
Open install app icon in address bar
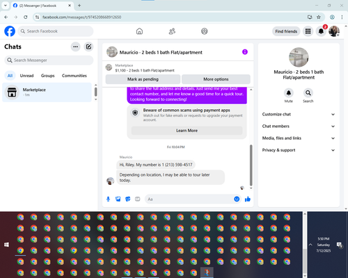[x=310, y=17]
